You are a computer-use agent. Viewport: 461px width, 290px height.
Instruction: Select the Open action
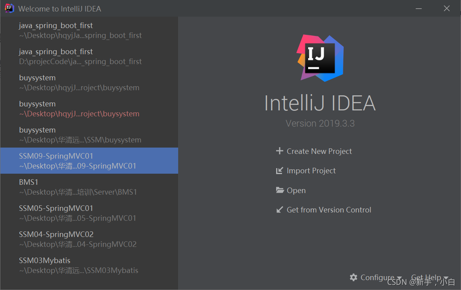pos(296,190)
